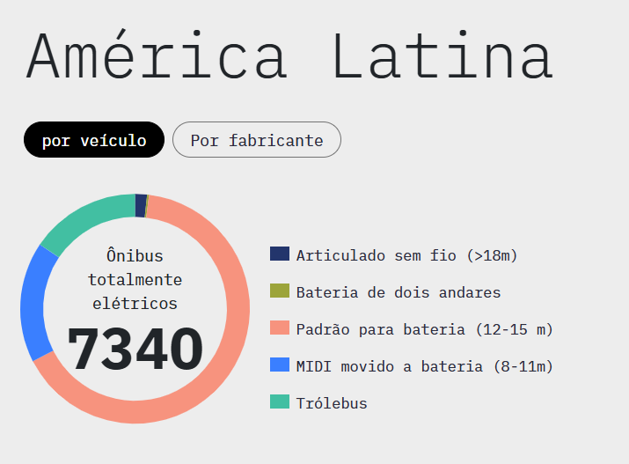Click the blue MIDI legend swatch
629x464 pixels.
(x=280, y=365)
